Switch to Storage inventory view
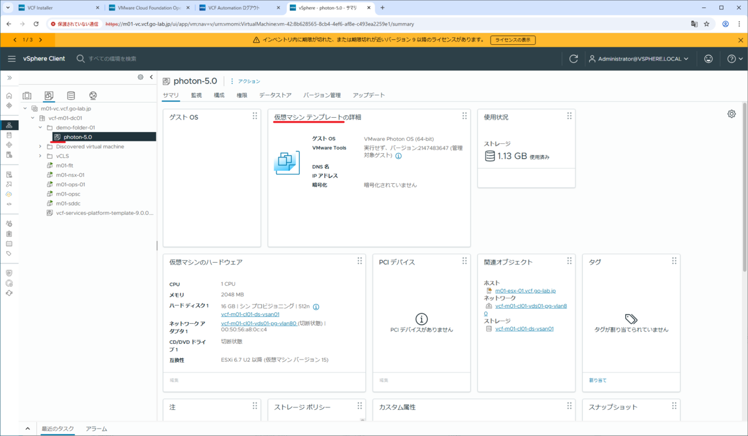This screenshot has width=748, height=436. pos(71,96)
